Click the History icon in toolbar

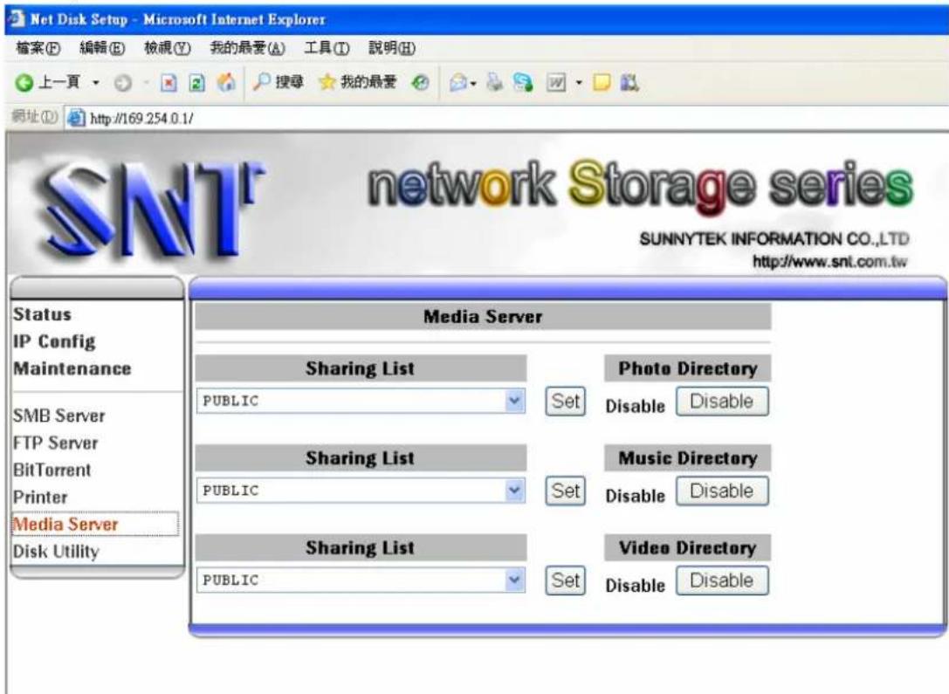pyautogui.click(x=420, y=83)
